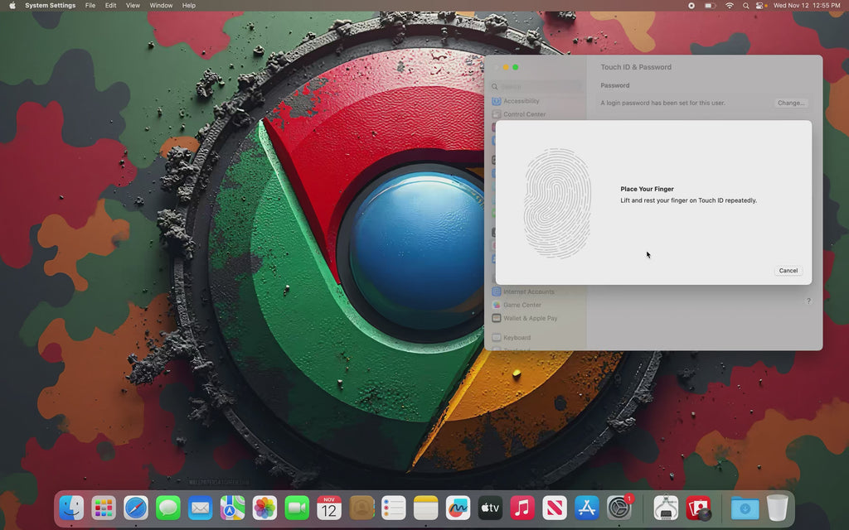The width and height of the screenshot is (849, 530).
Task: Open the News app in the Dock
Action: point(554,508)
